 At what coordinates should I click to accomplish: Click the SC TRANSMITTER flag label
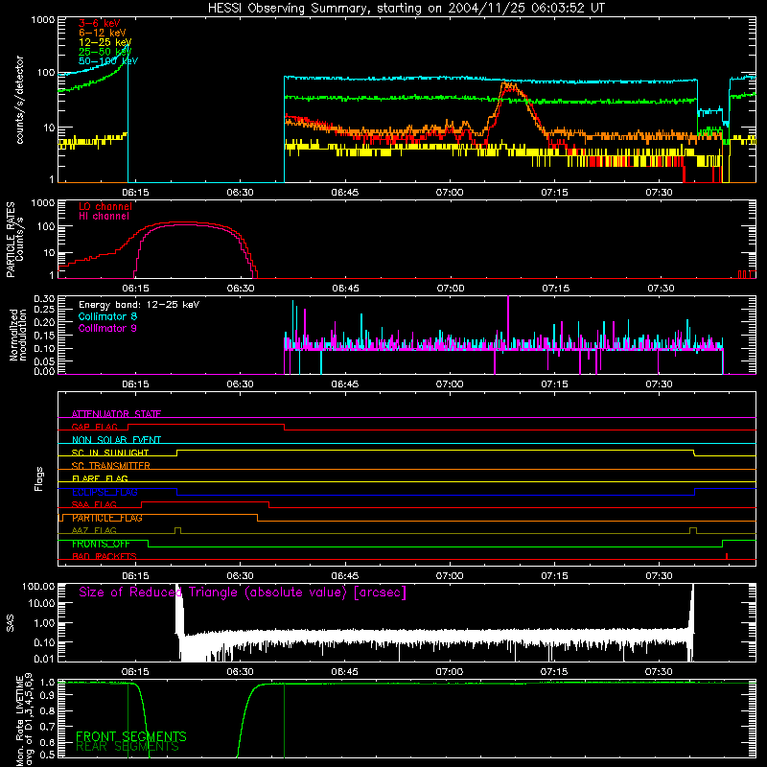(x=111, y=466)
